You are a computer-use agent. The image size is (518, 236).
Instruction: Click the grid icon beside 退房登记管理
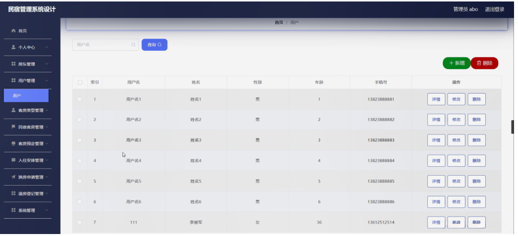pos(13,193)
